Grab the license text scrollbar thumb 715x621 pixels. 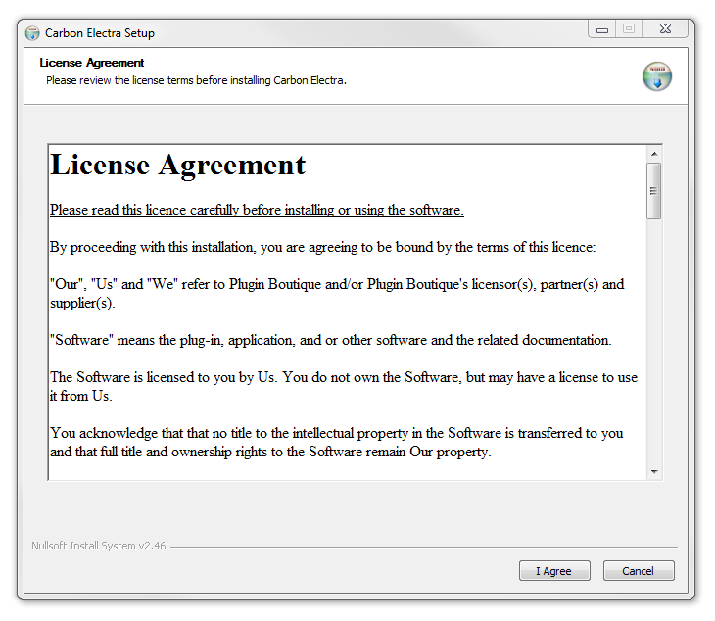[654, 191]
